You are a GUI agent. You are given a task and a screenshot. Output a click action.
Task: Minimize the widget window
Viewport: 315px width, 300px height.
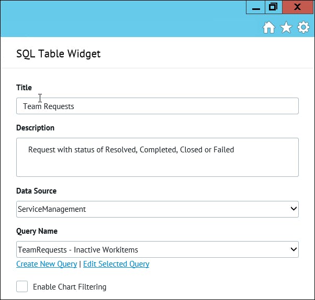[255, 7]
